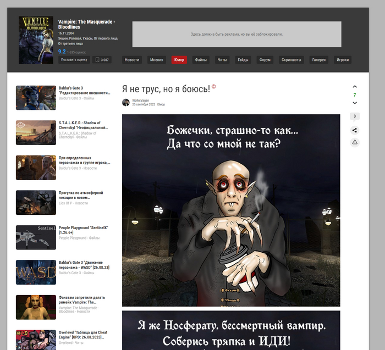Open the second comic image "Я же Носферату"
The width and height of the screenshot is (385, 350).
pyautogui.click(x=231, y=330)
